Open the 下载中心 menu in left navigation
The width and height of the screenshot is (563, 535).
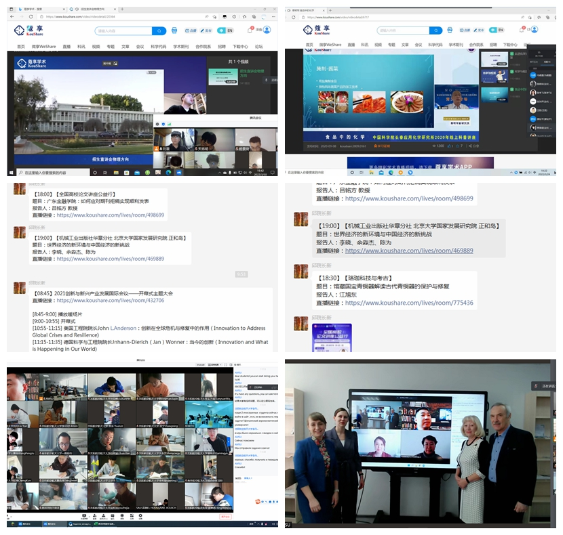(x=240, y=46)
